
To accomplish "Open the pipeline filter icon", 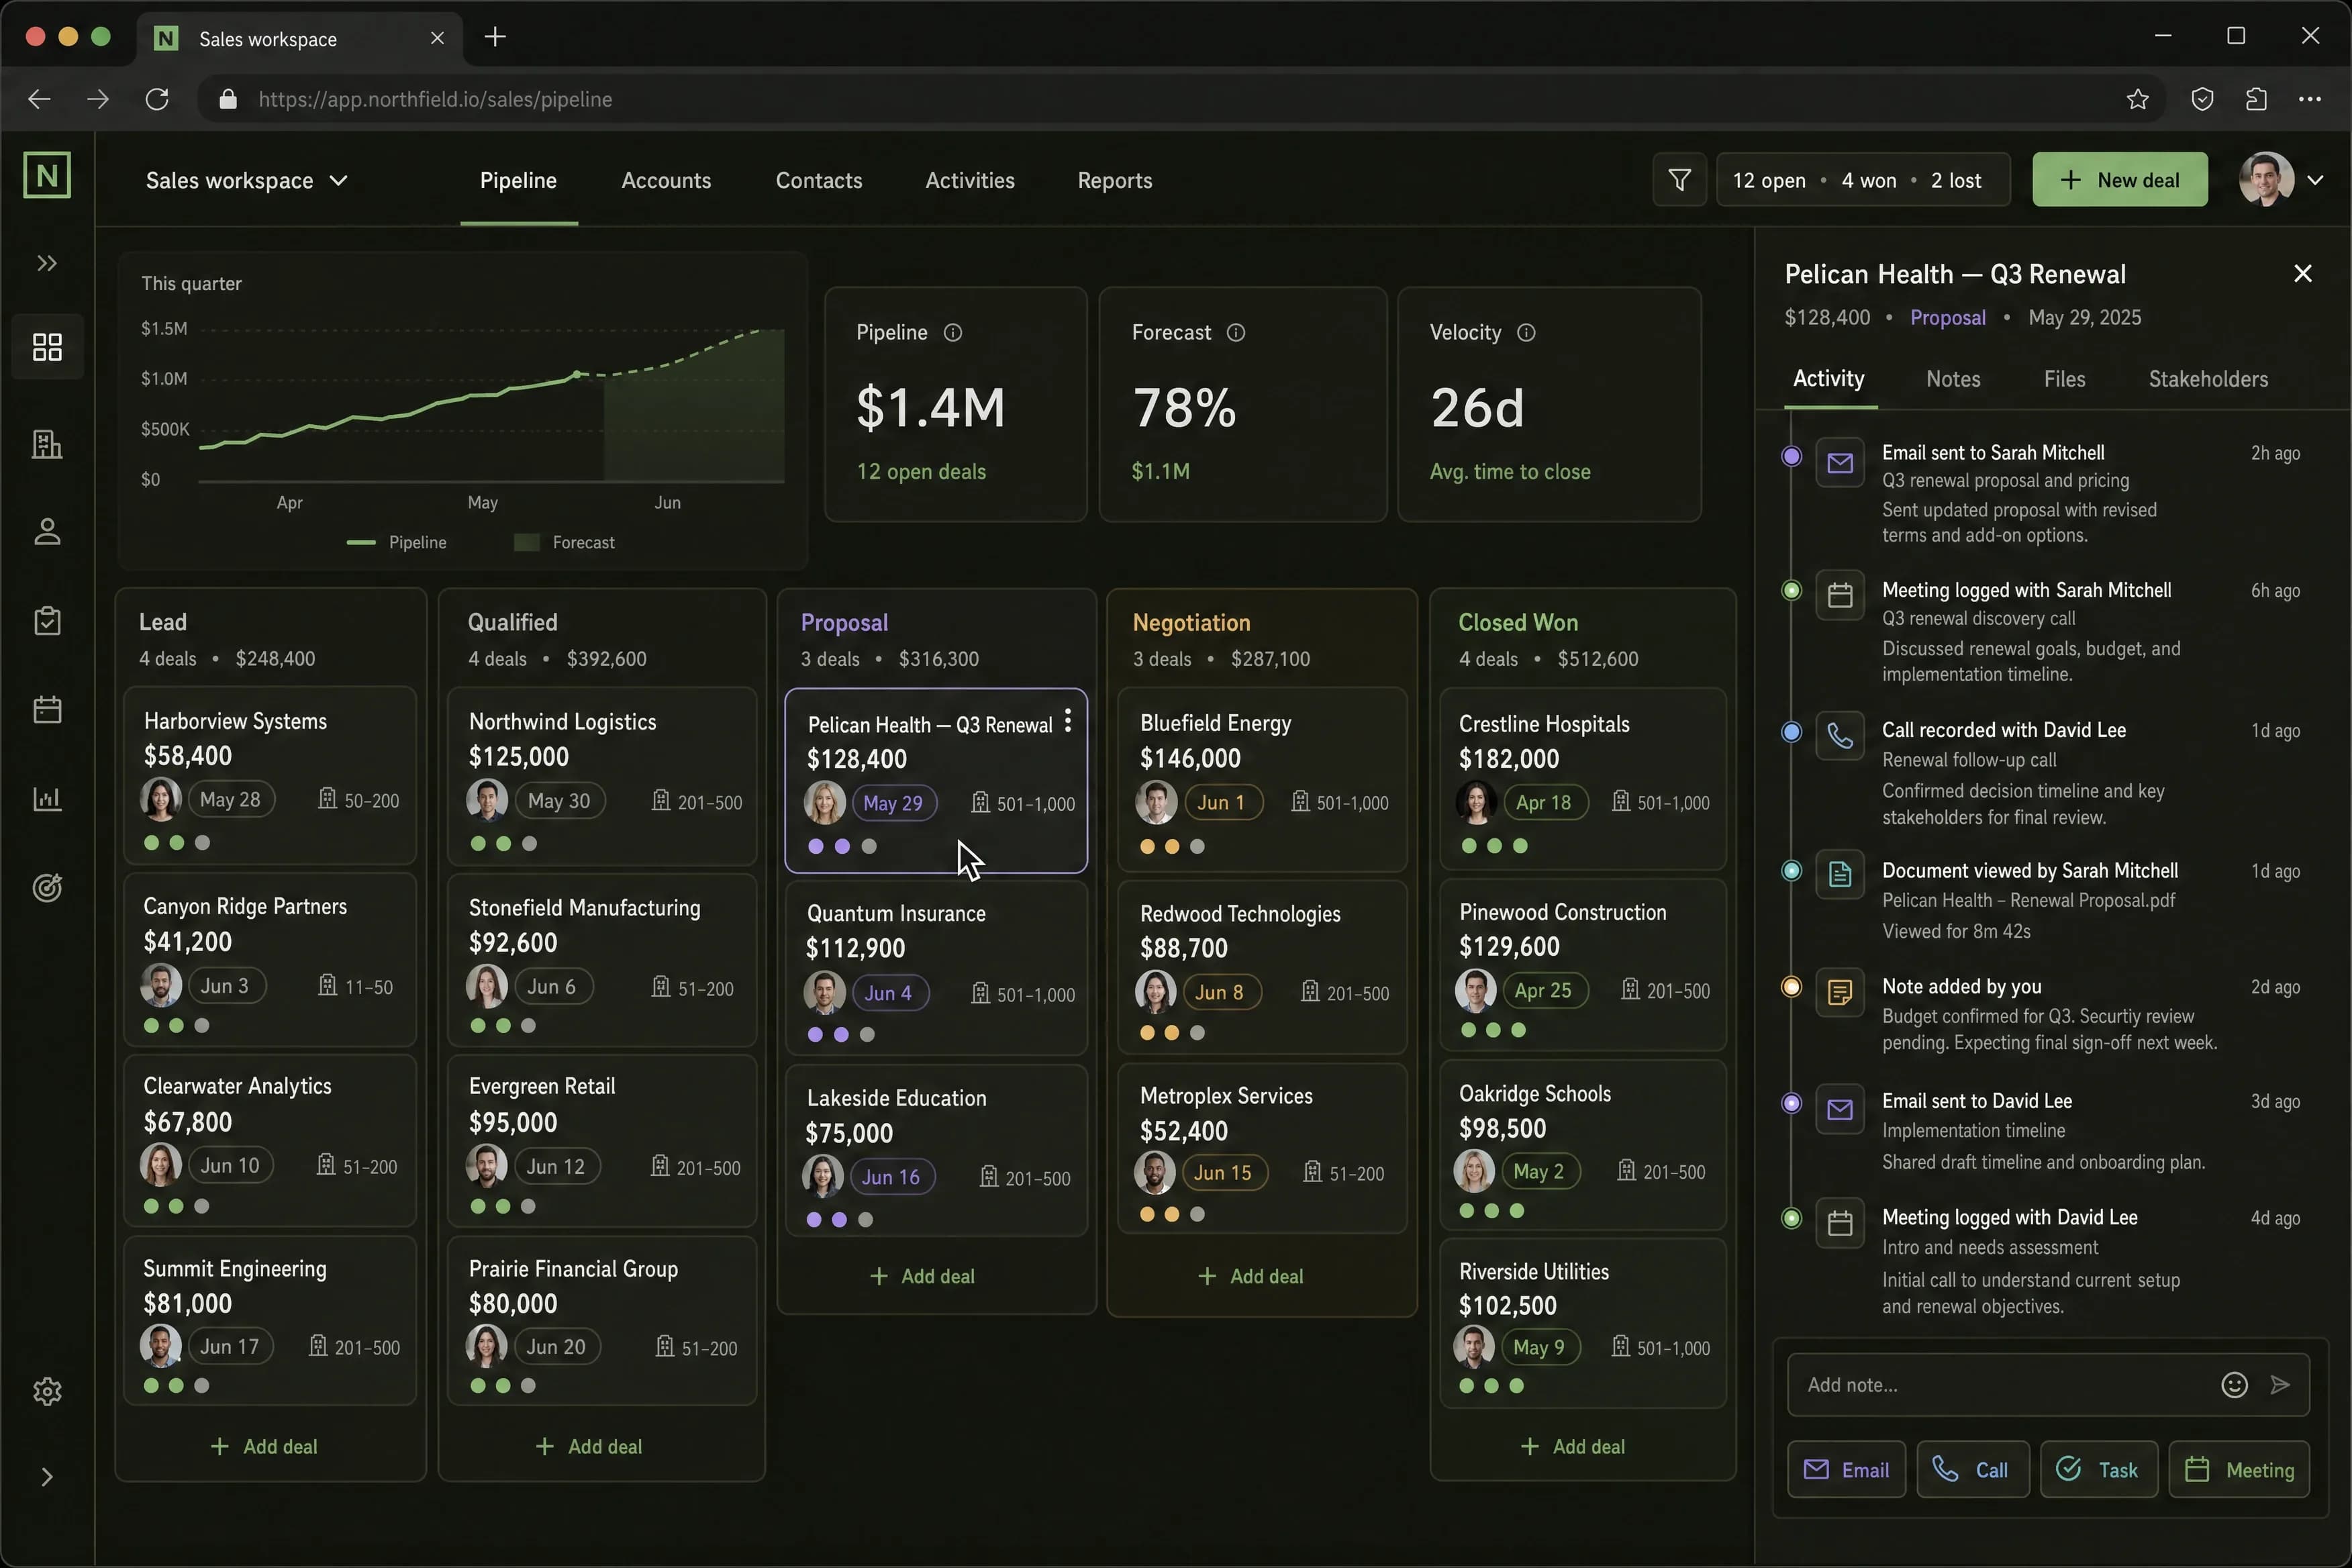I will pyautogui.click(x=1679, y=180).
